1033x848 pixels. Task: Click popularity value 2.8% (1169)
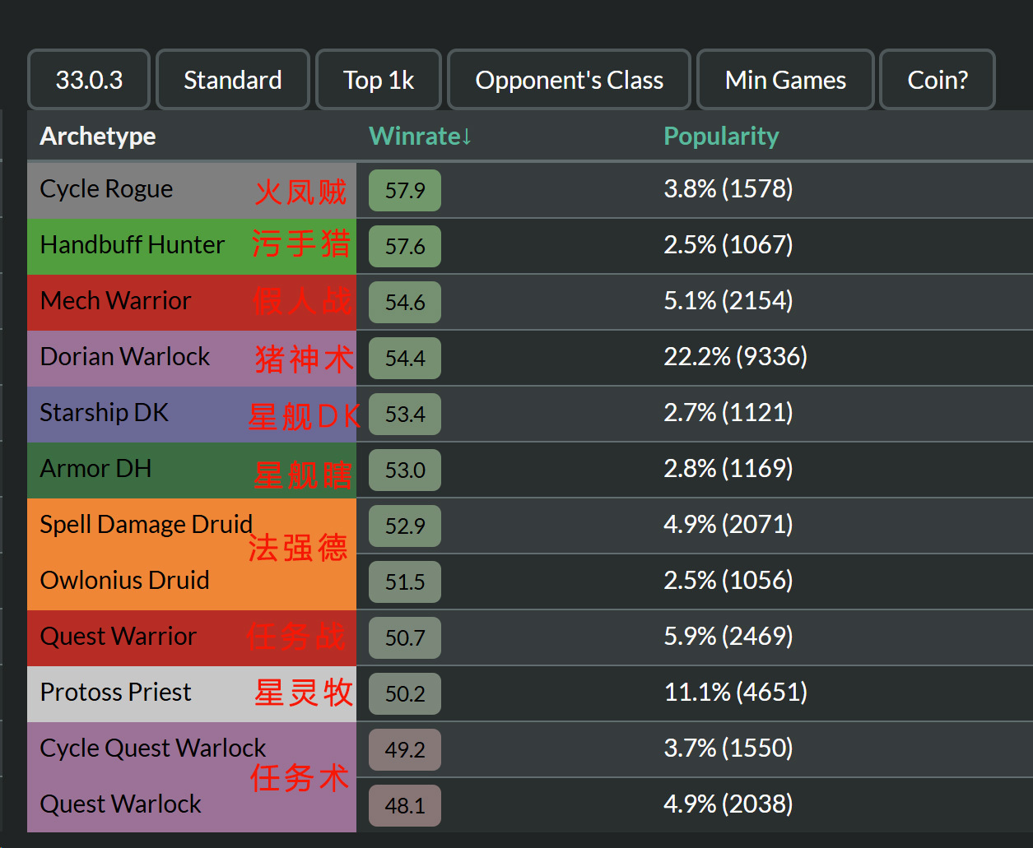(728, 469)
